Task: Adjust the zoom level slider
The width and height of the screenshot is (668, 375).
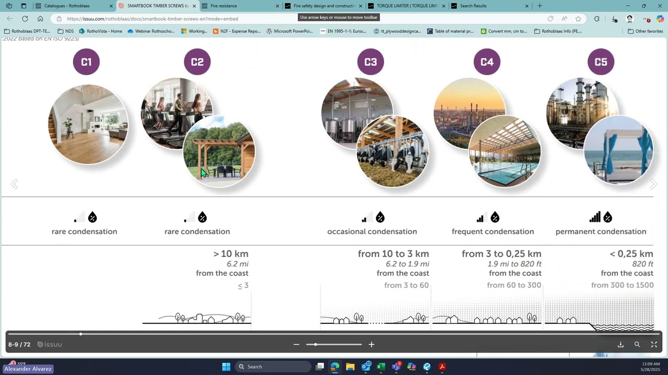Action: pyautogui.click(x=334, y=344)
